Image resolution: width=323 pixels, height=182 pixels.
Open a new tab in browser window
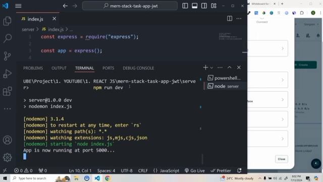282,4
